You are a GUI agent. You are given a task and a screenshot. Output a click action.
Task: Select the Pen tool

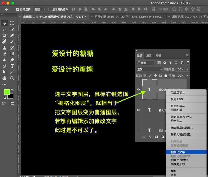coord(4,66)
